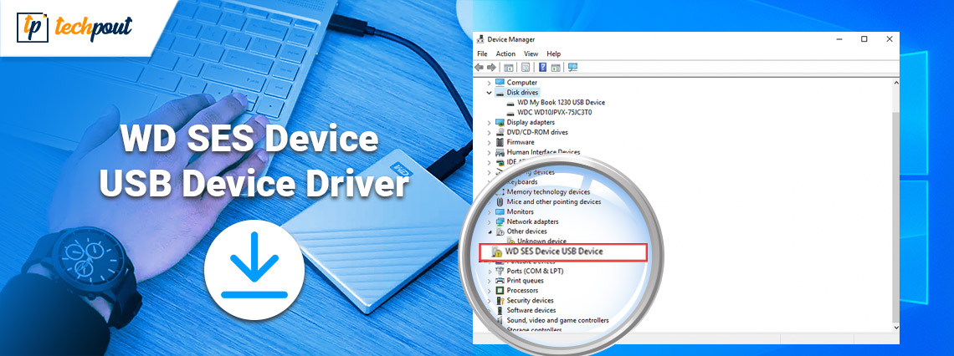954x356 pixels.
Task: Select Human Interface Devices label
Action: (x=543, y=152)
